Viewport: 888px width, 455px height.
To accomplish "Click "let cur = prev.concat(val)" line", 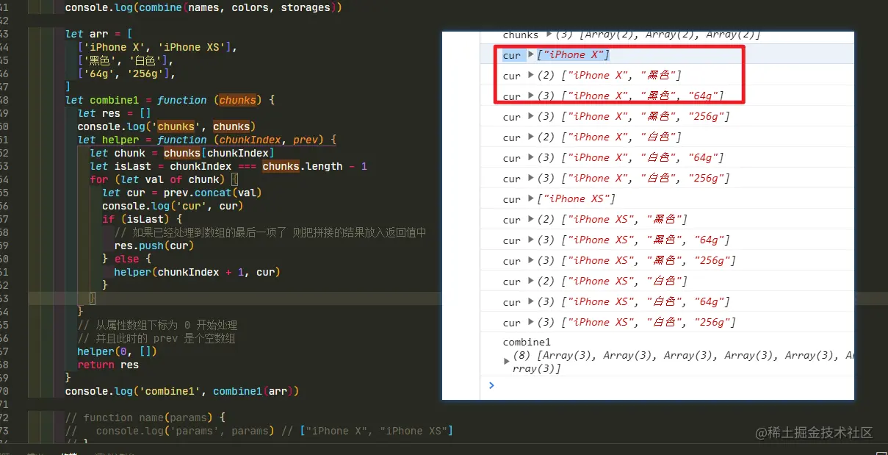I will tap(182, 193).
